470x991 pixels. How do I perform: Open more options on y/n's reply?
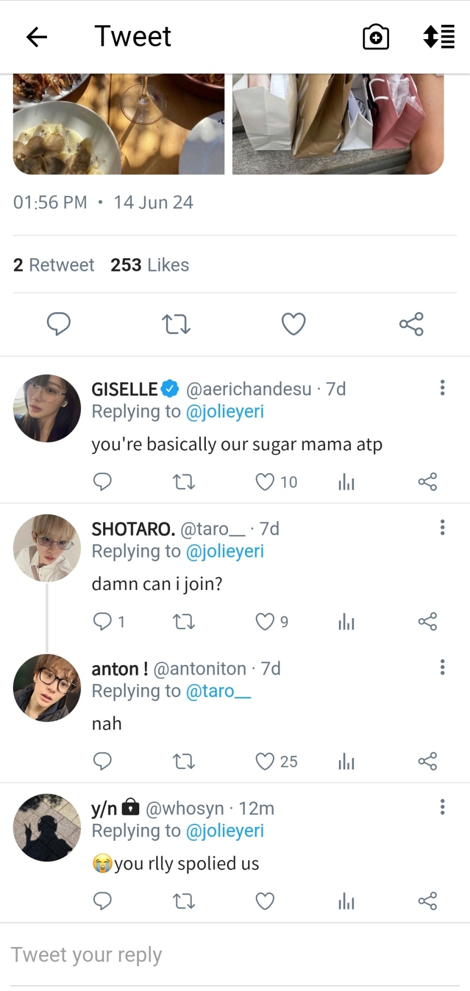[x=442, y=807]
